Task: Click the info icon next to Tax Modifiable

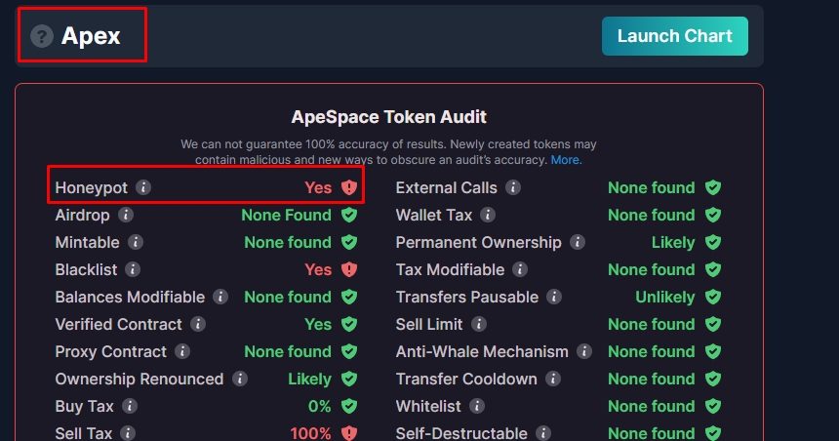Action: (520, 269)
